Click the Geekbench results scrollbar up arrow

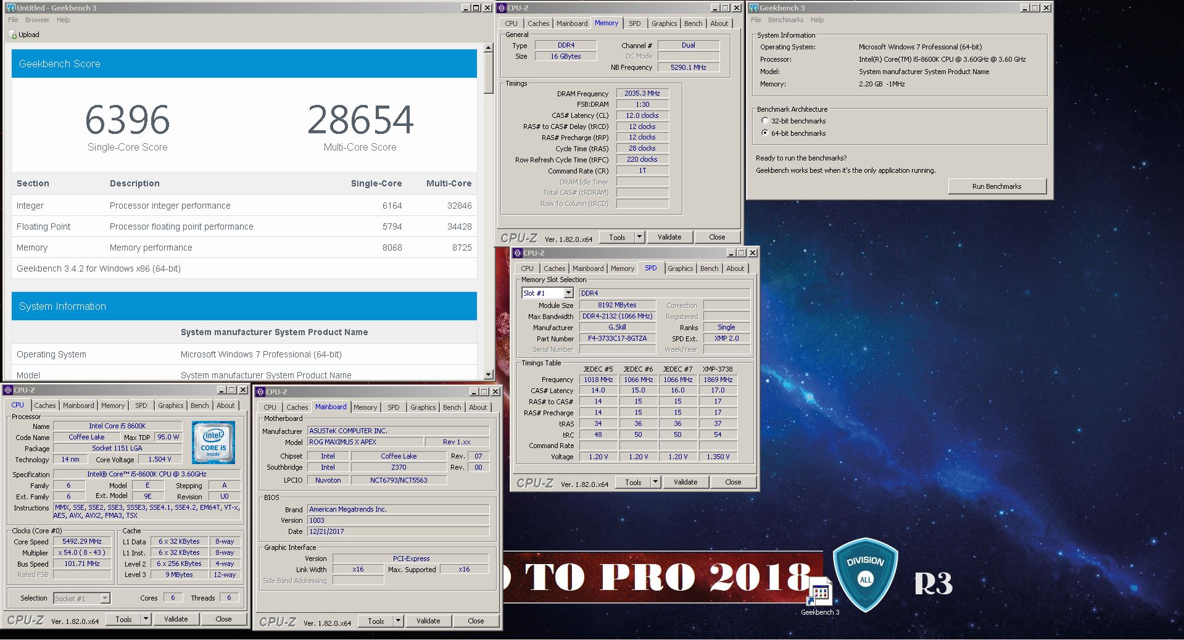[488, 48]
